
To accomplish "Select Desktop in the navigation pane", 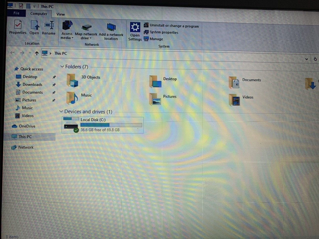I will [x=26, y=77].
